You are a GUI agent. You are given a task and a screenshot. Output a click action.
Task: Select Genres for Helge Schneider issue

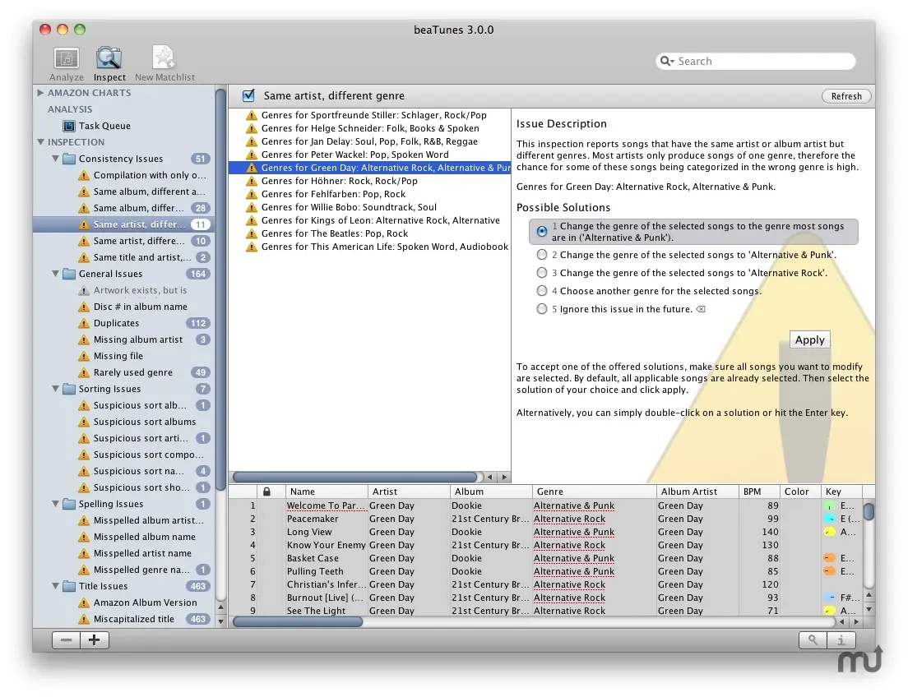tap(370, 128)
